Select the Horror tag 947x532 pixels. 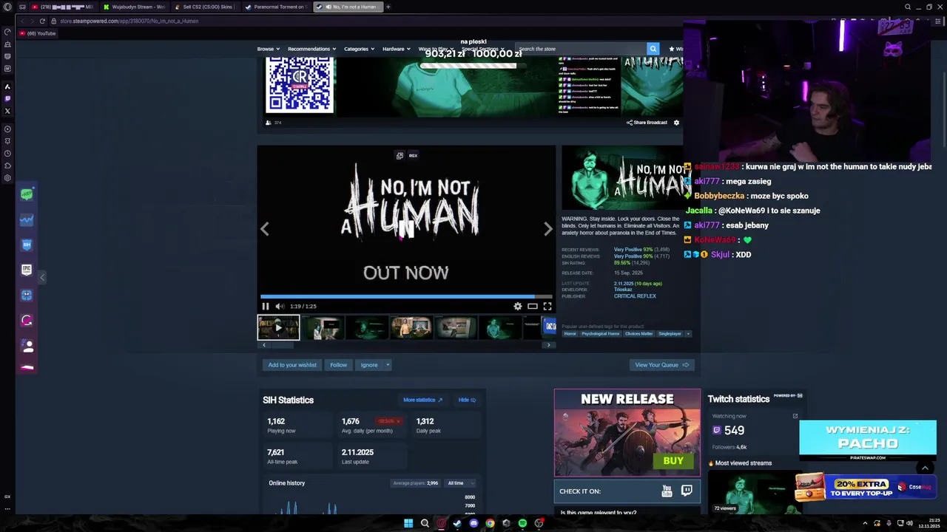[570, 334]
